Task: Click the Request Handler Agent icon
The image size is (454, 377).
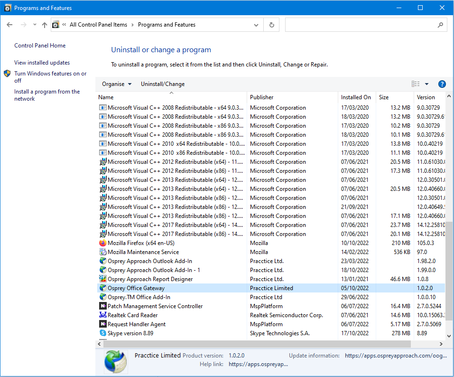Action: point(102,324)
